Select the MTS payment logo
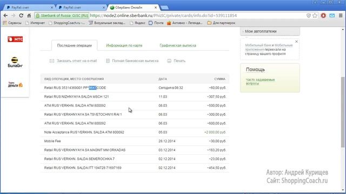Screen dimensions: 346x194 15,39
